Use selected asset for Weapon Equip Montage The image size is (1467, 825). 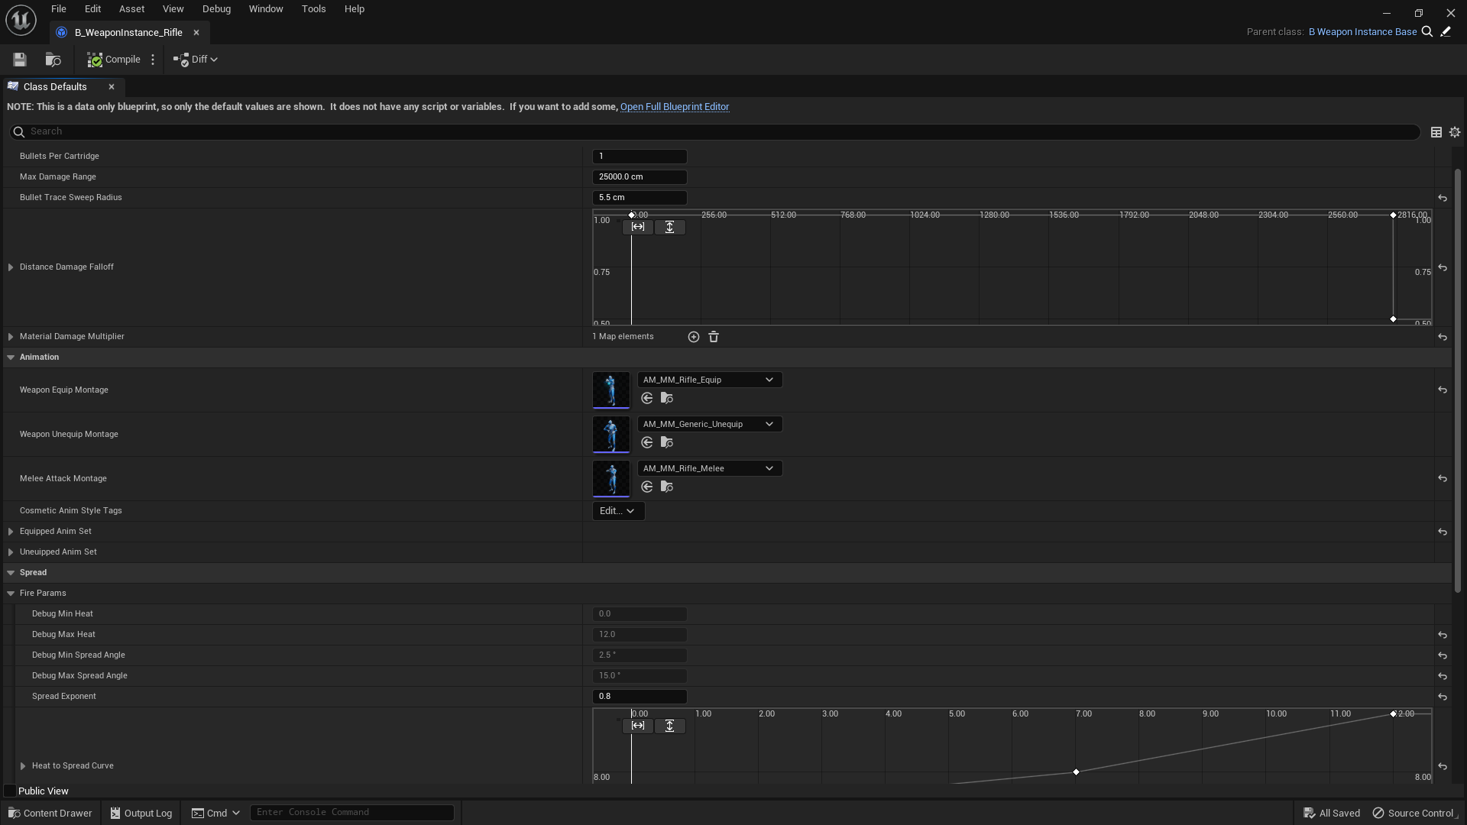[x=647, y=398]
